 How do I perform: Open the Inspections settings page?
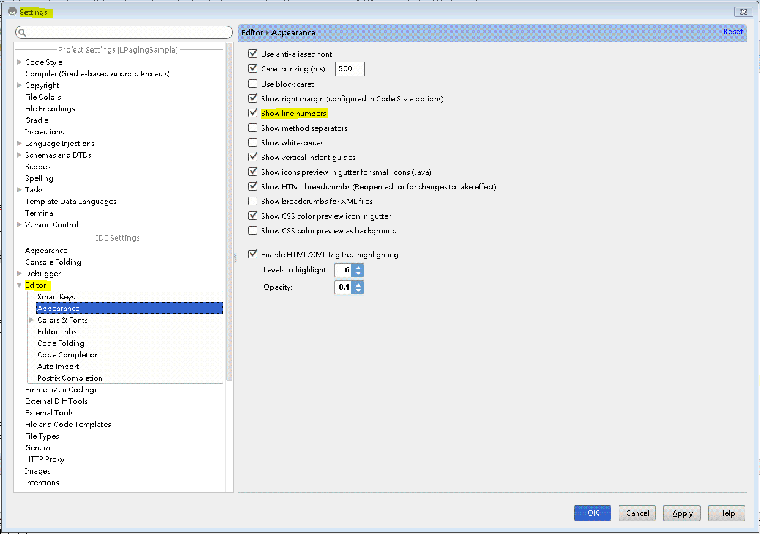[44, 132]
